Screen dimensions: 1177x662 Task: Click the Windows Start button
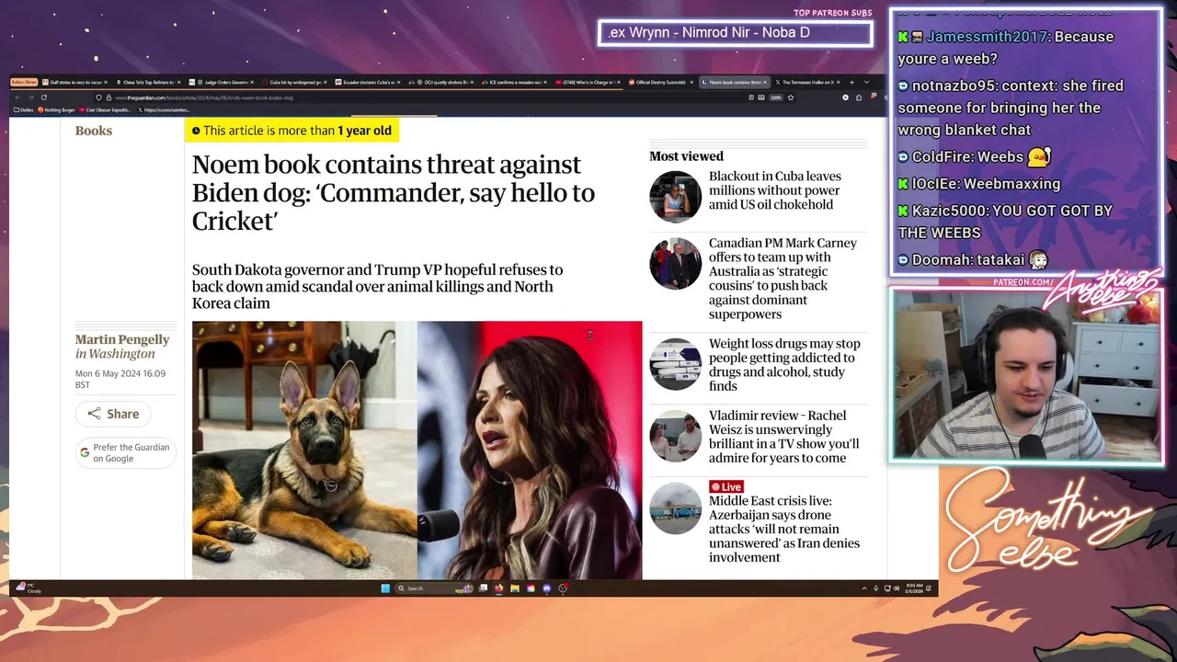tap(385, 588)
